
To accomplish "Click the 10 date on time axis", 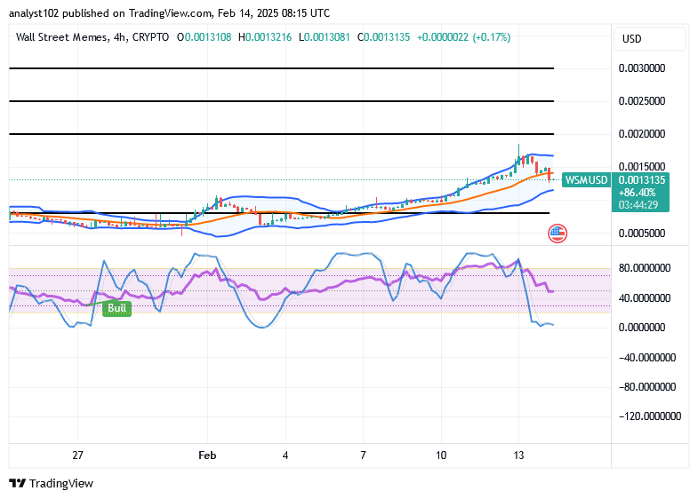I will point(441,455).
